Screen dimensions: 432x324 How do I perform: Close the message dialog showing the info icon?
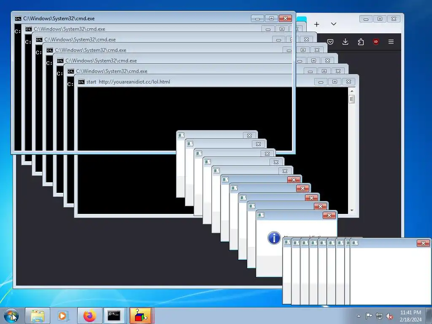tap(329, 215)
